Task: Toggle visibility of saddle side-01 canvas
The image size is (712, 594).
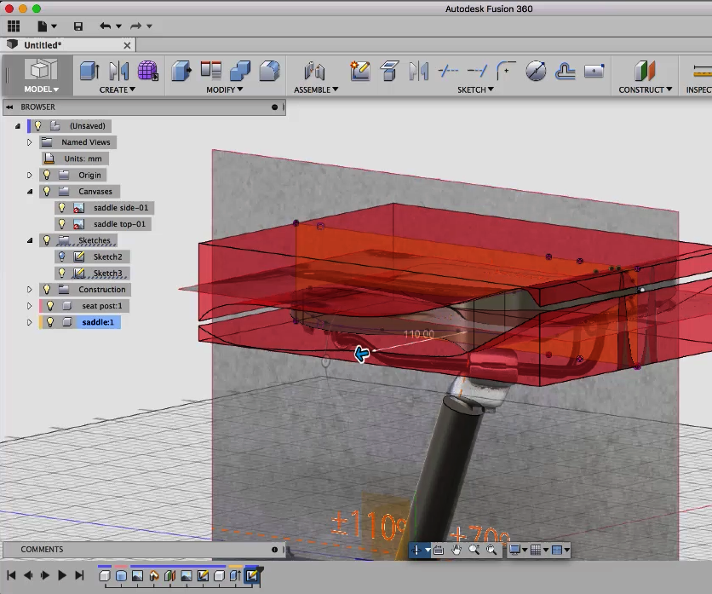Action: [61, 207]
